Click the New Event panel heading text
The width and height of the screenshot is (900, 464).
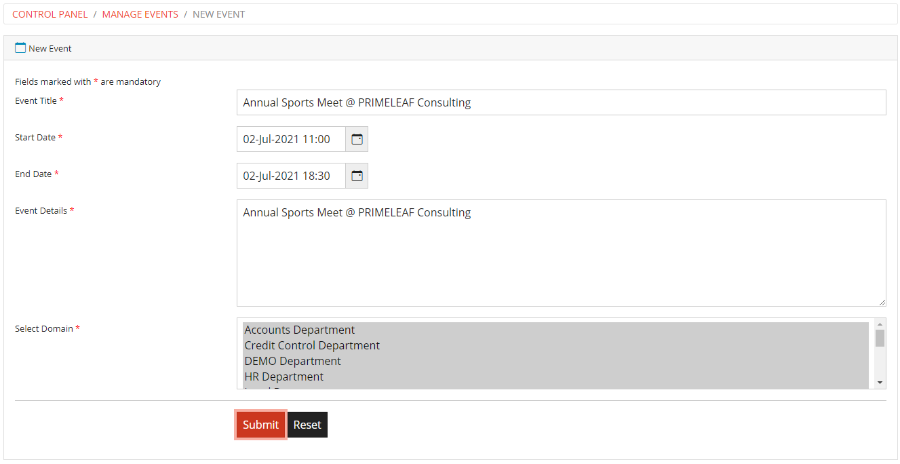point(50,49)
